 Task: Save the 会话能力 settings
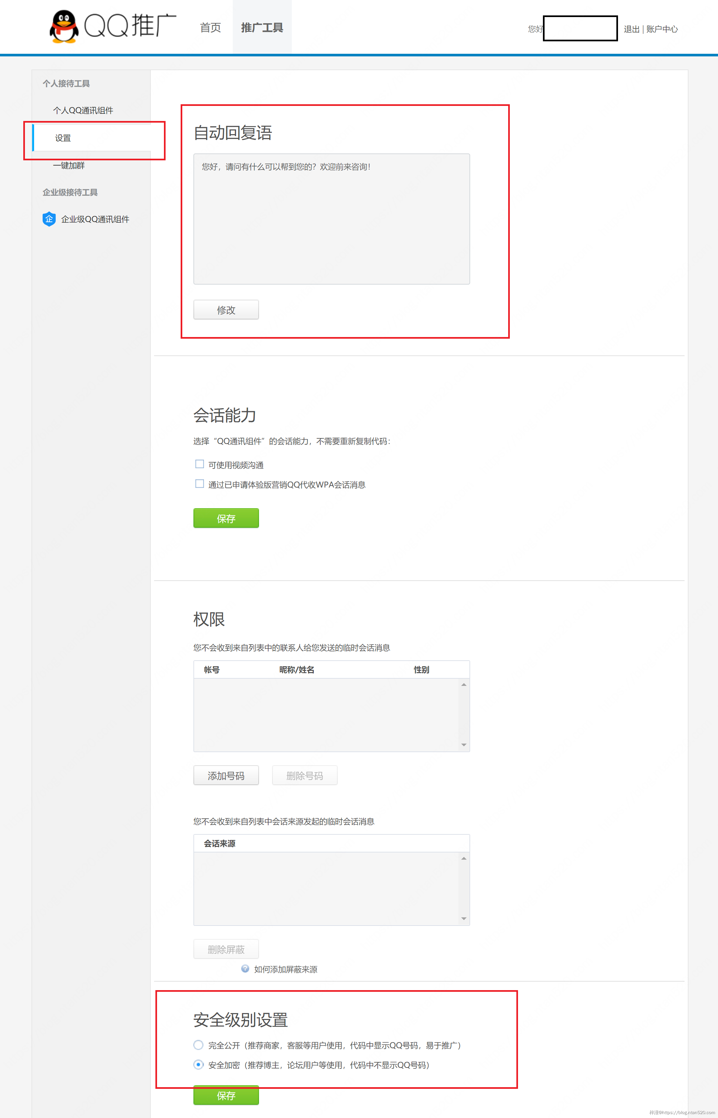[226, 518]
